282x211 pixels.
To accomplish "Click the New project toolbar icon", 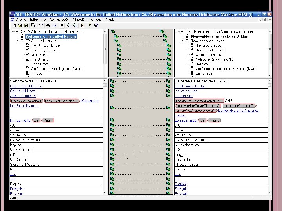I will [14, 25].
